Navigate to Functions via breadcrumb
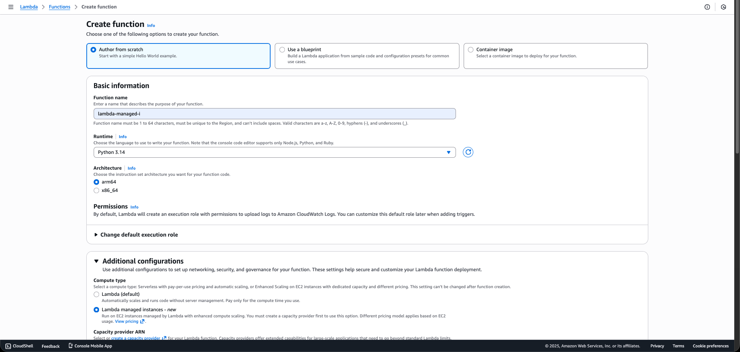740x352 pixels. (59, 7)
